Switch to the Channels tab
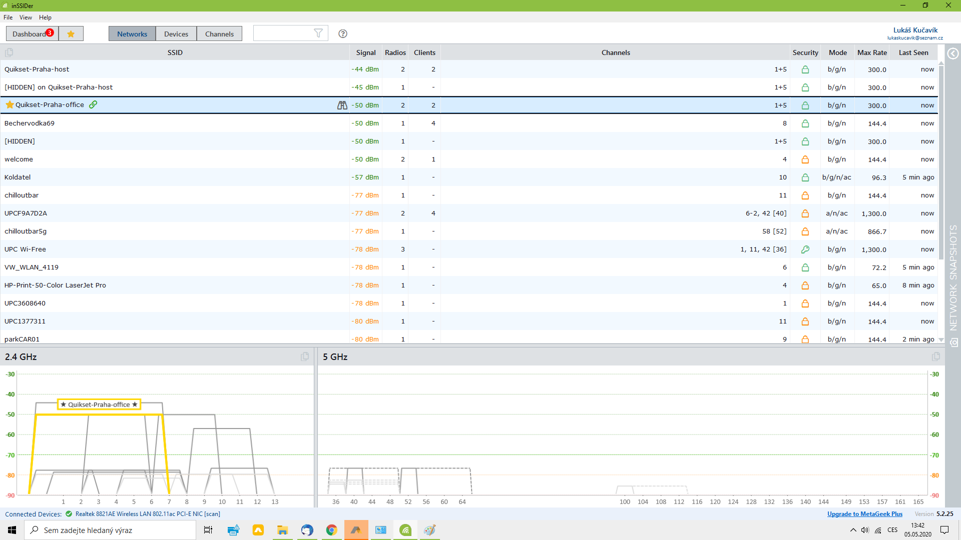The width and height of the screenshot is (961, 540). (x=219, y=34)
